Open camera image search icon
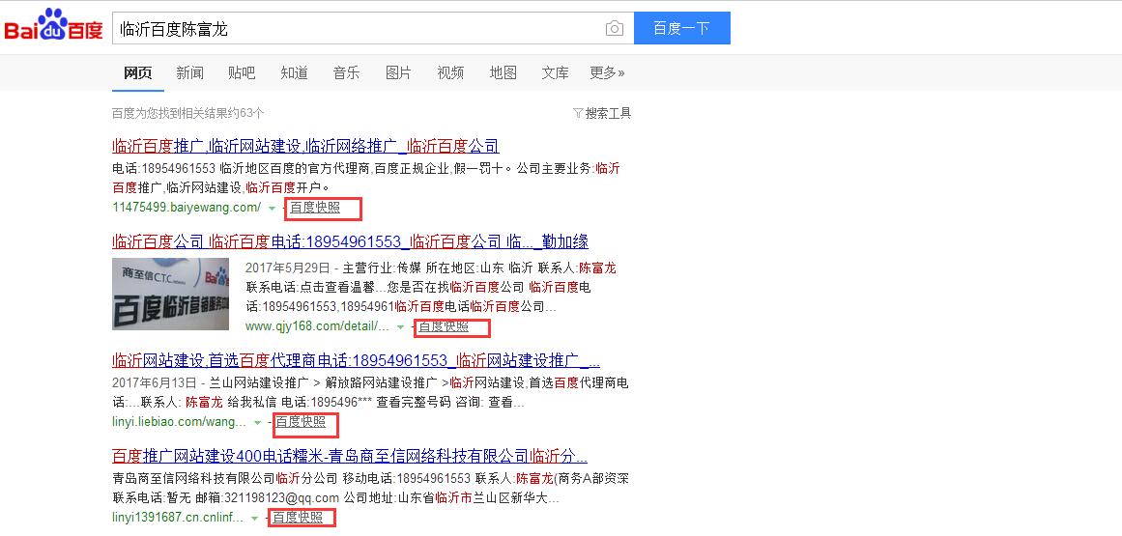This screenshot has height=536, width=1122. coord(614,29)
